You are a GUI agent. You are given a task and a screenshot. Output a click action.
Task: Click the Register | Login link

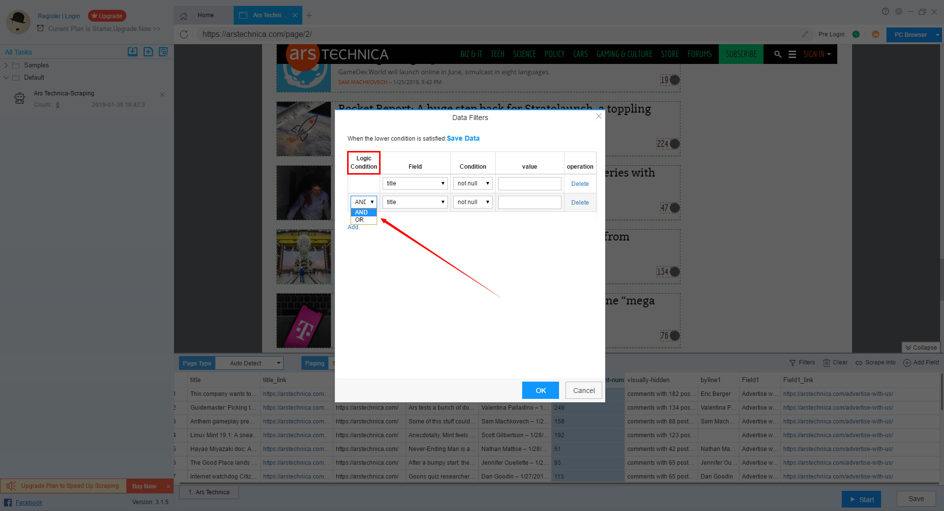pos(59,16)
